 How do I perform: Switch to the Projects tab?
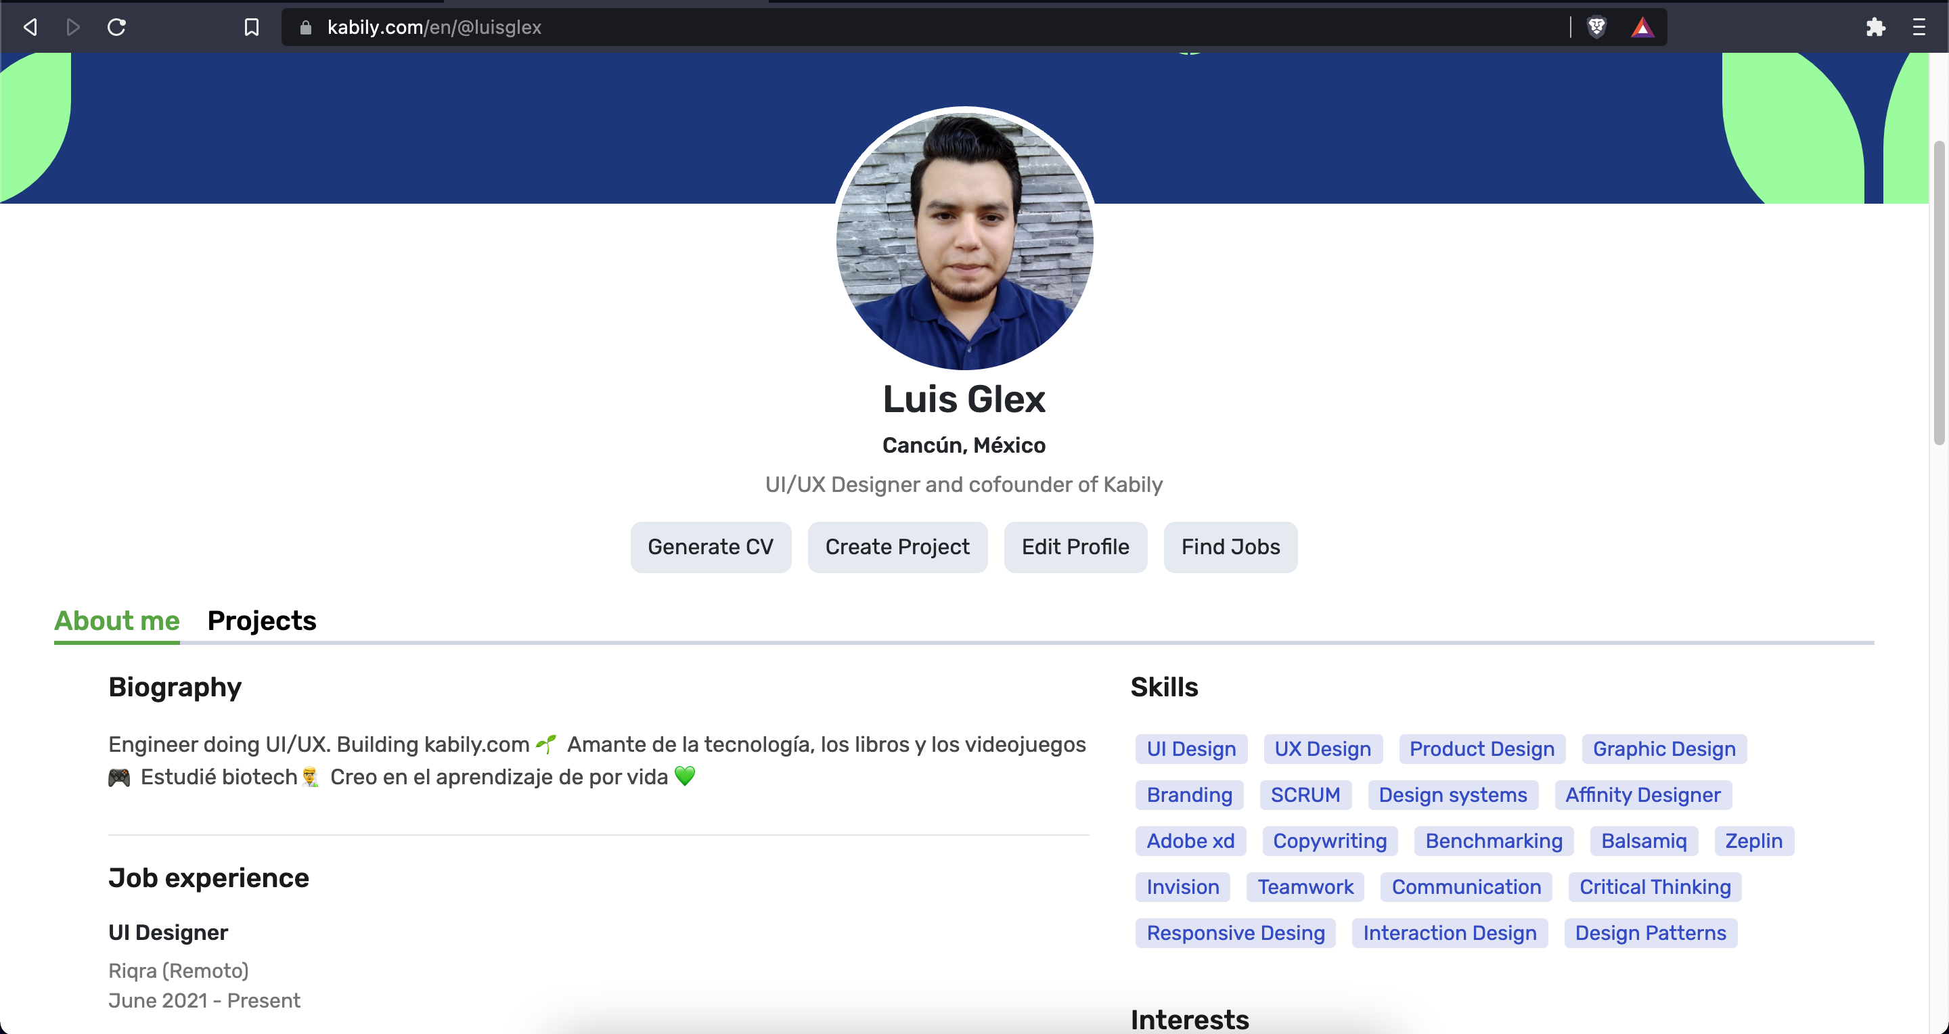(x=262, y=621)
